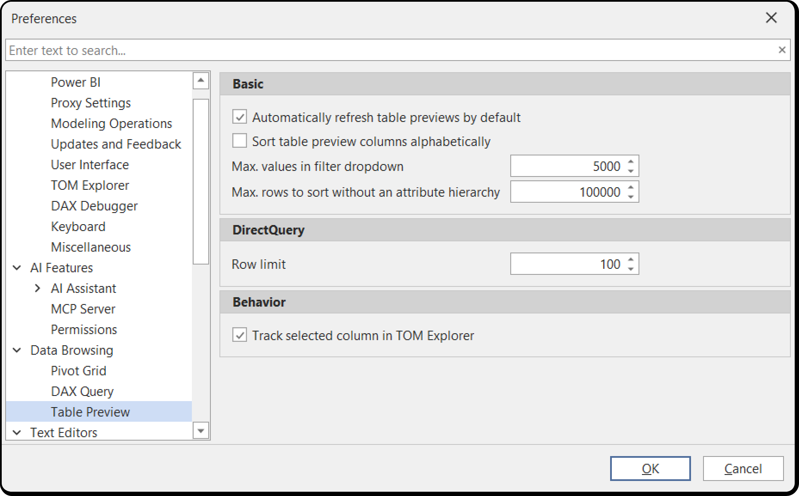799x496 pixels.
Task: Open Proxy Settings page
Action: coord(91,103)
